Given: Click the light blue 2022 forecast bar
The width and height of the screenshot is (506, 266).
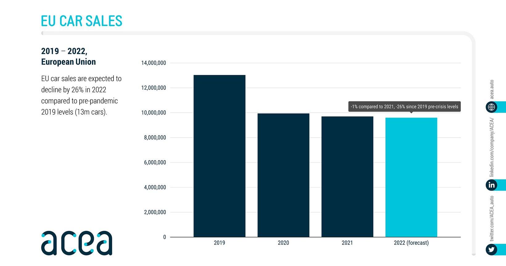Looking at the screenshot, I should point(411,177).
